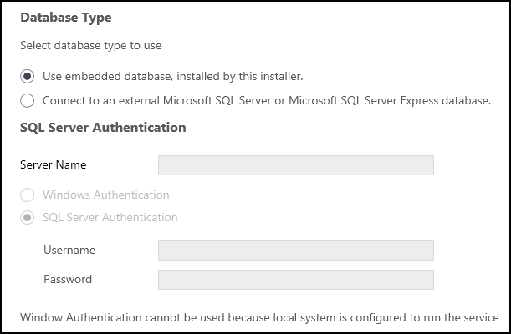Viewport: 511px width, 334px height.
Task: Click the greyed-out Windows Authentication label text
Action: [x=106, y=195]
